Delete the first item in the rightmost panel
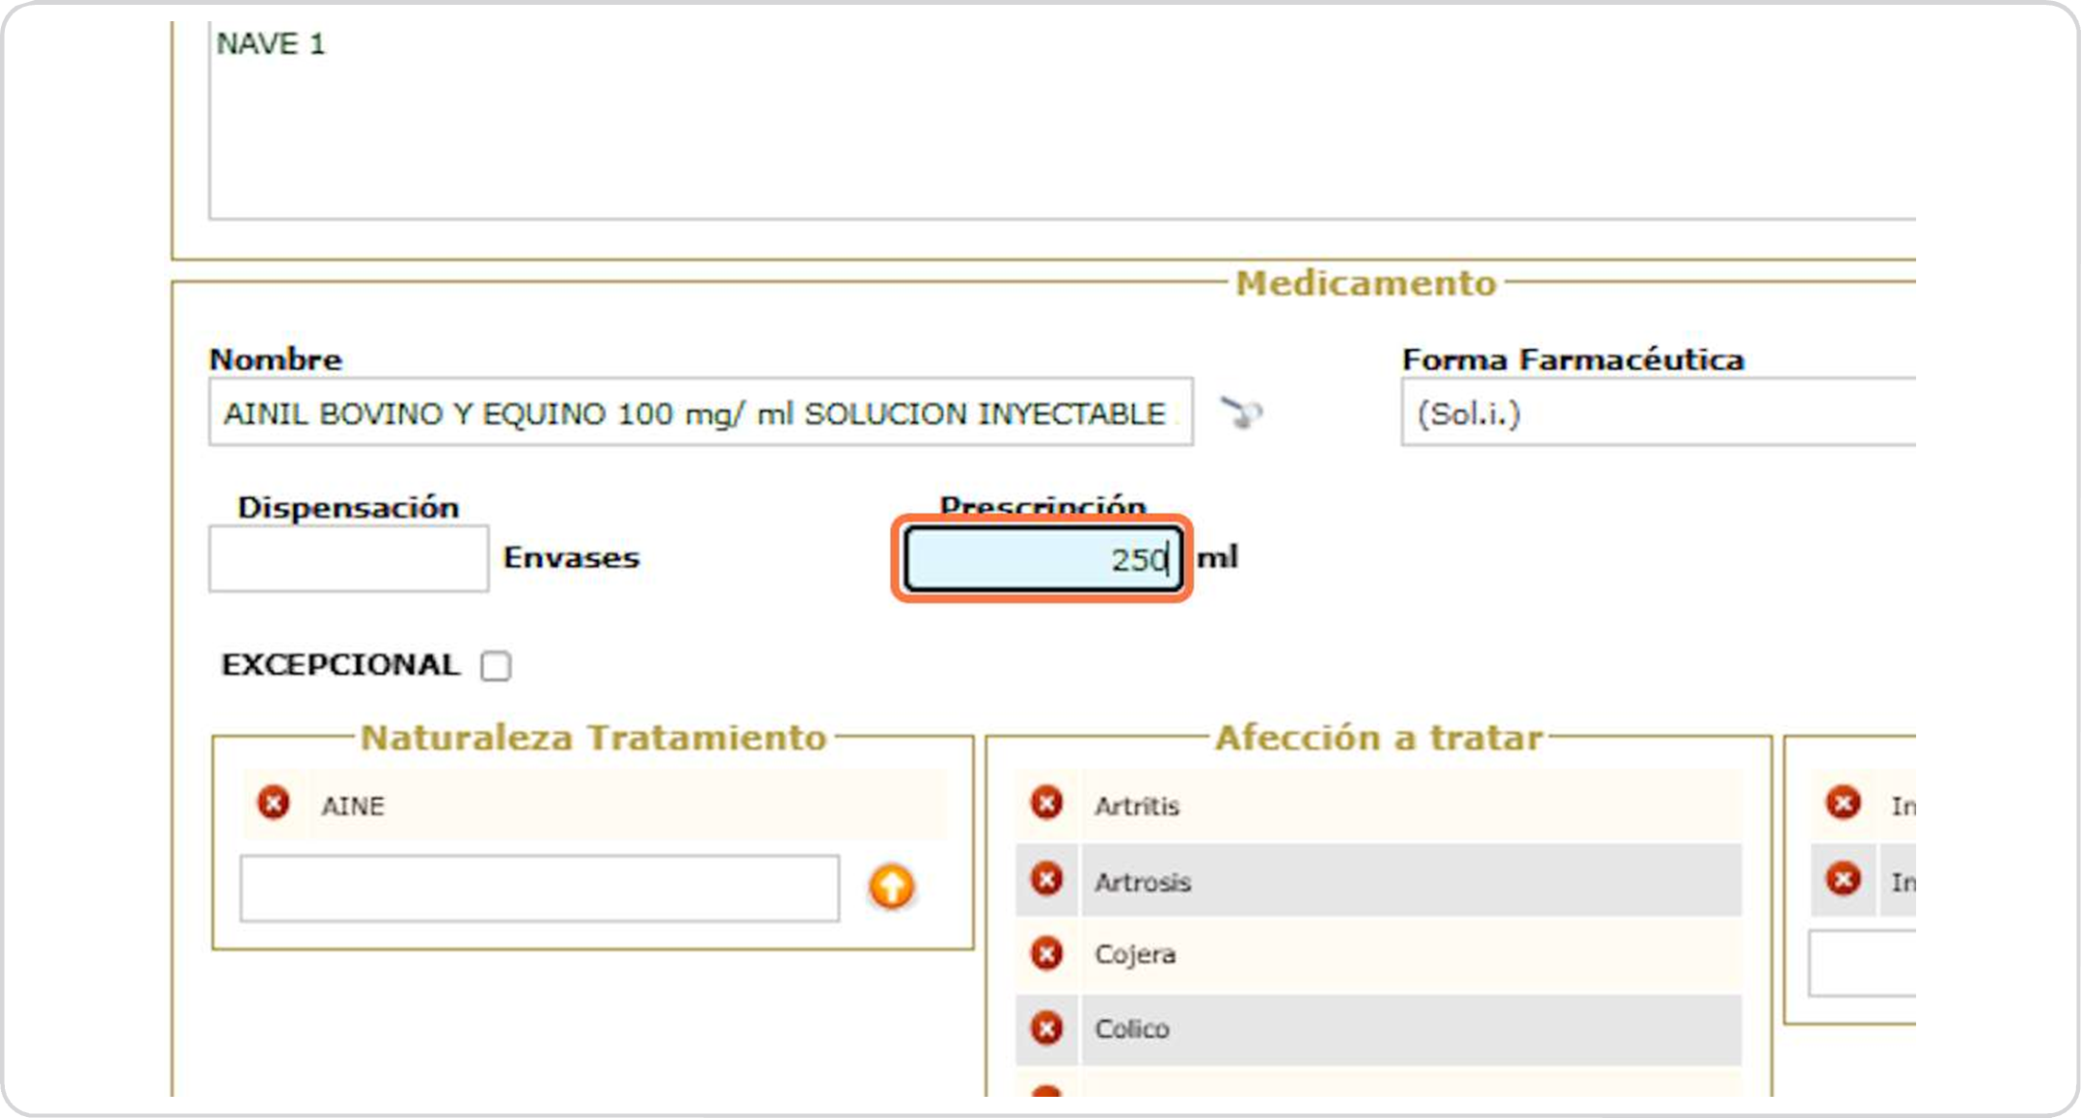The image size is (2081, 1118). click(x=1843, y=803)
